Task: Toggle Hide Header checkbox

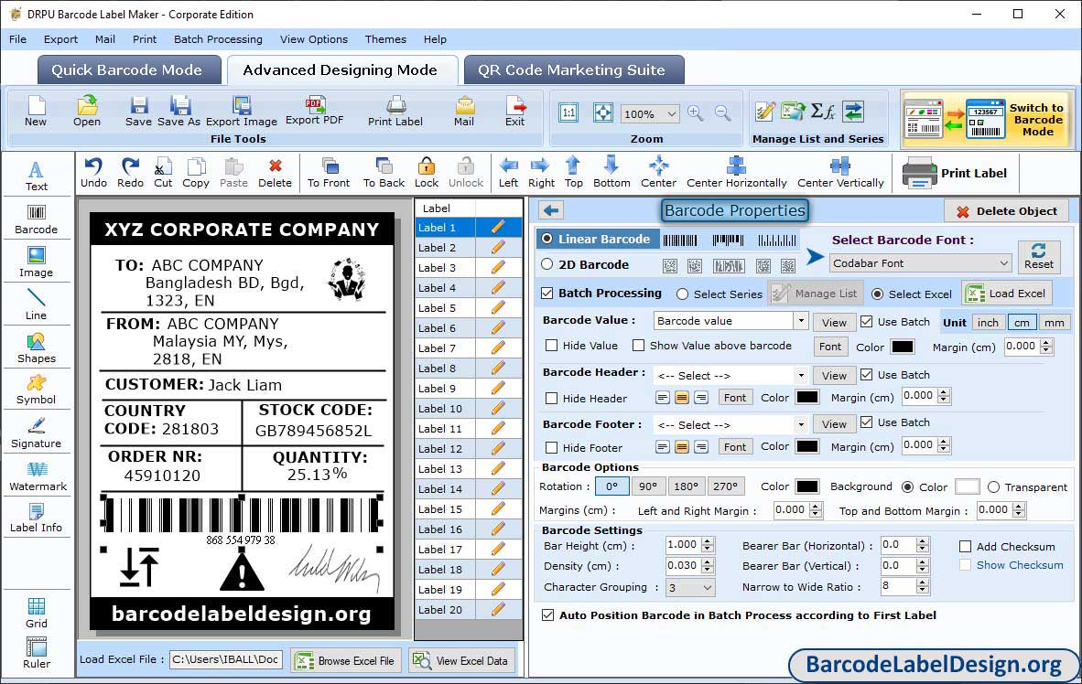Action: tap(551, 398)
